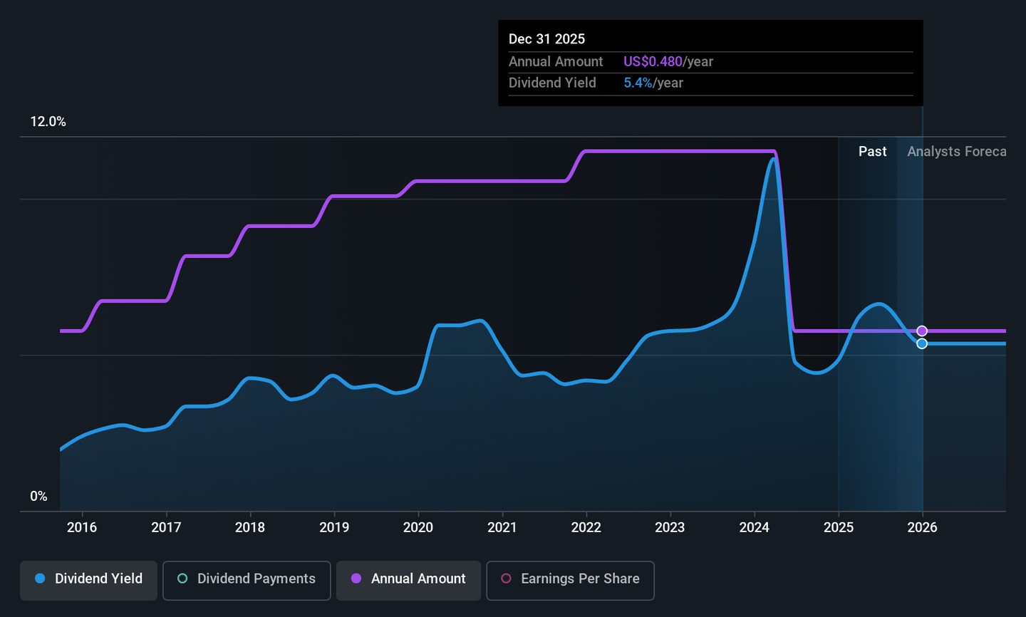1026x617 pixels.
Task: Click the 2016 x-axis year label
Action: click(82, 527)
